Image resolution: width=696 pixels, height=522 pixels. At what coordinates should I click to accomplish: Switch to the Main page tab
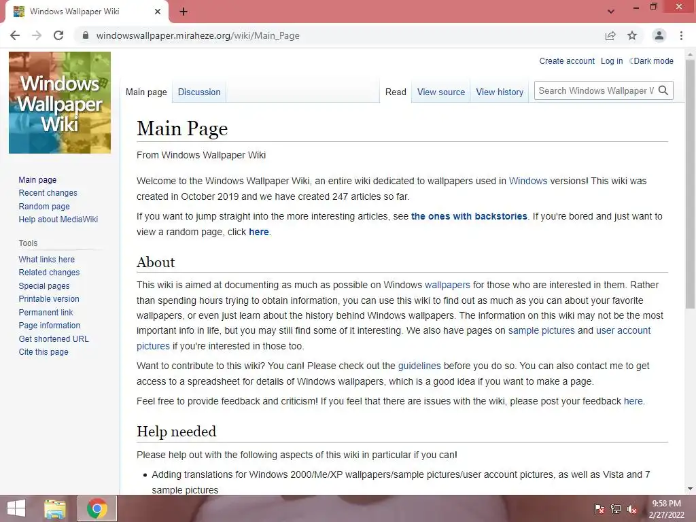146,92
